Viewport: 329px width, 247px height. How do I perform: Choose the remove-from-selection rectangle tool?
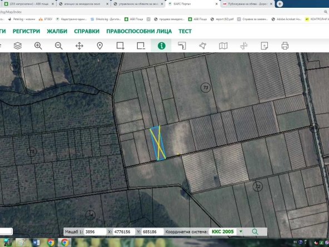coord(141,46)
